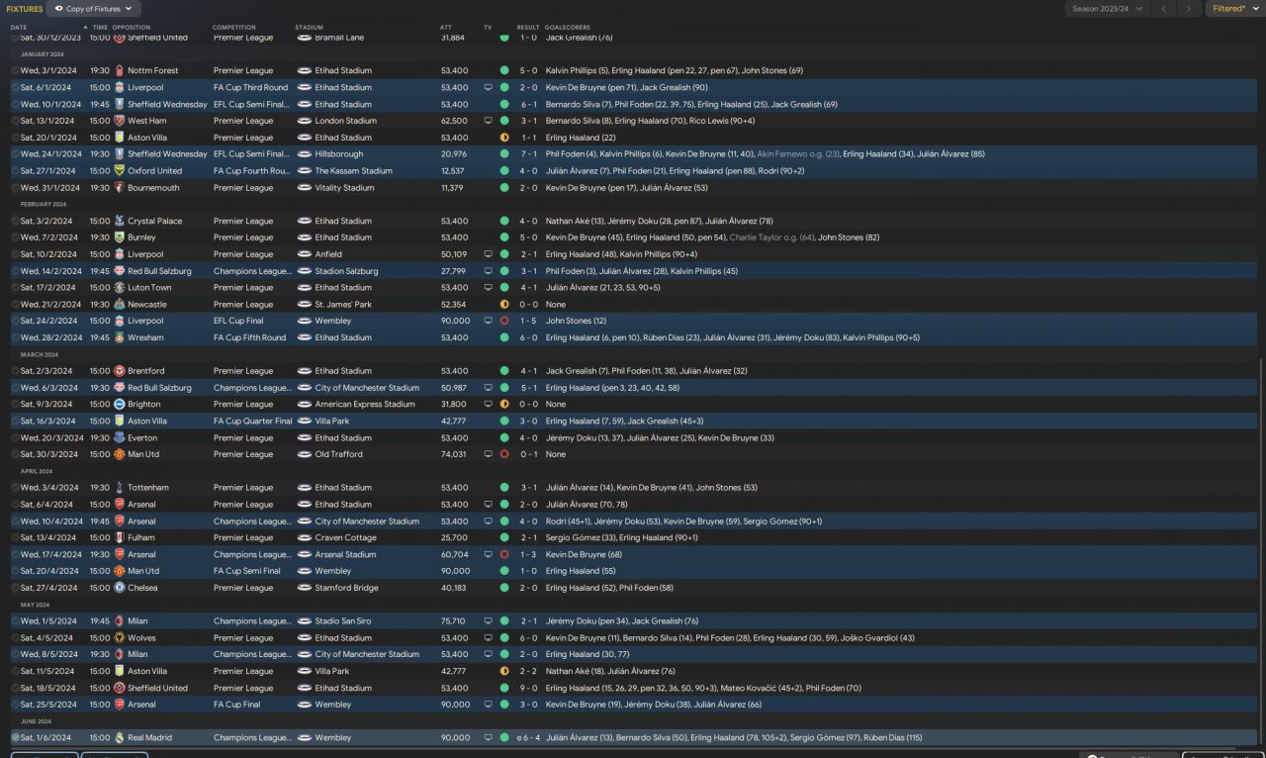Click the stadium icon beside Stadio San Siro
The height and width of the screenshot is (758, 1266).
click(305, 621)
